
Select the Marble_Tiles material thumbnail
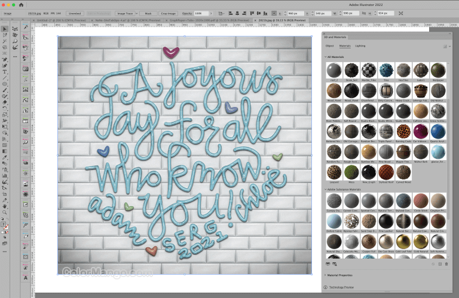click(x=369, y=70)
